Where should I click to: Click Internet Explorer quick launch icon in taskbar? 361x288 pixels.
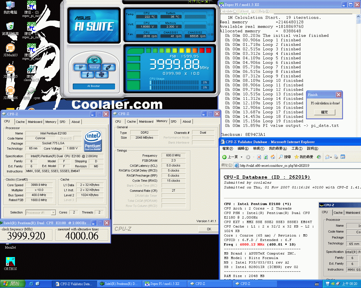31,284
